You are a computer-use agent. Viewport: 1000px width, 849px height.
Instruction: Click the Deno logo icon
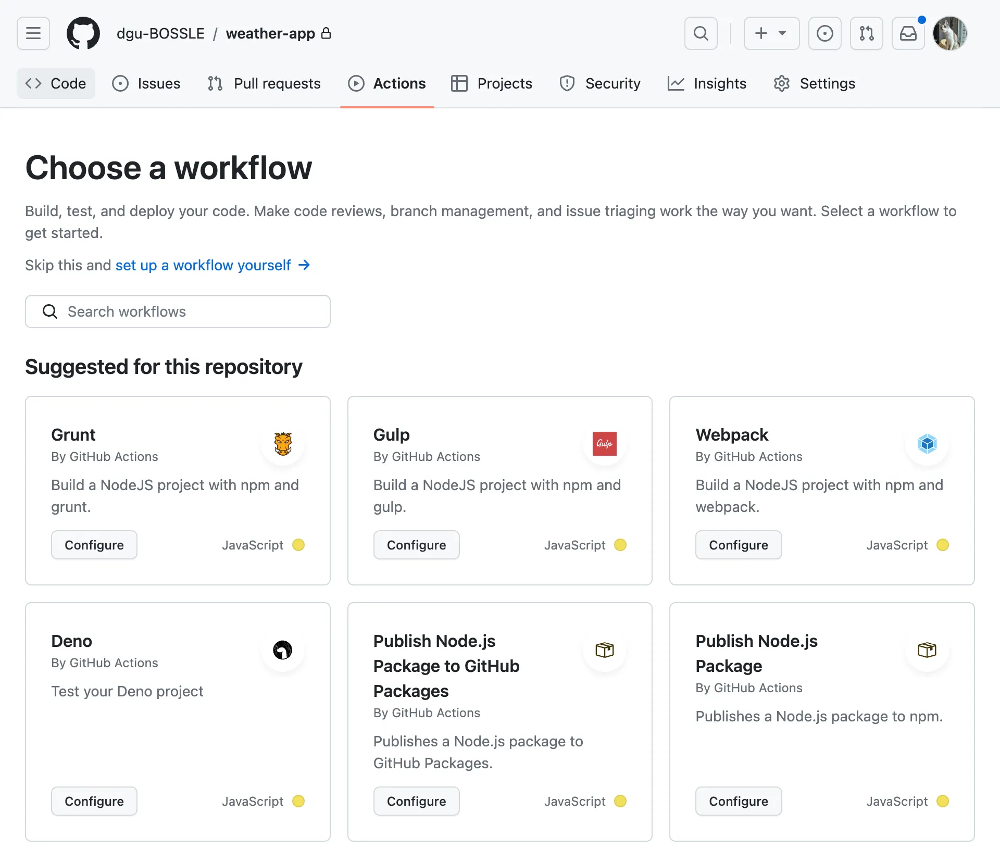pyautogui.click(x=283, y=650)
